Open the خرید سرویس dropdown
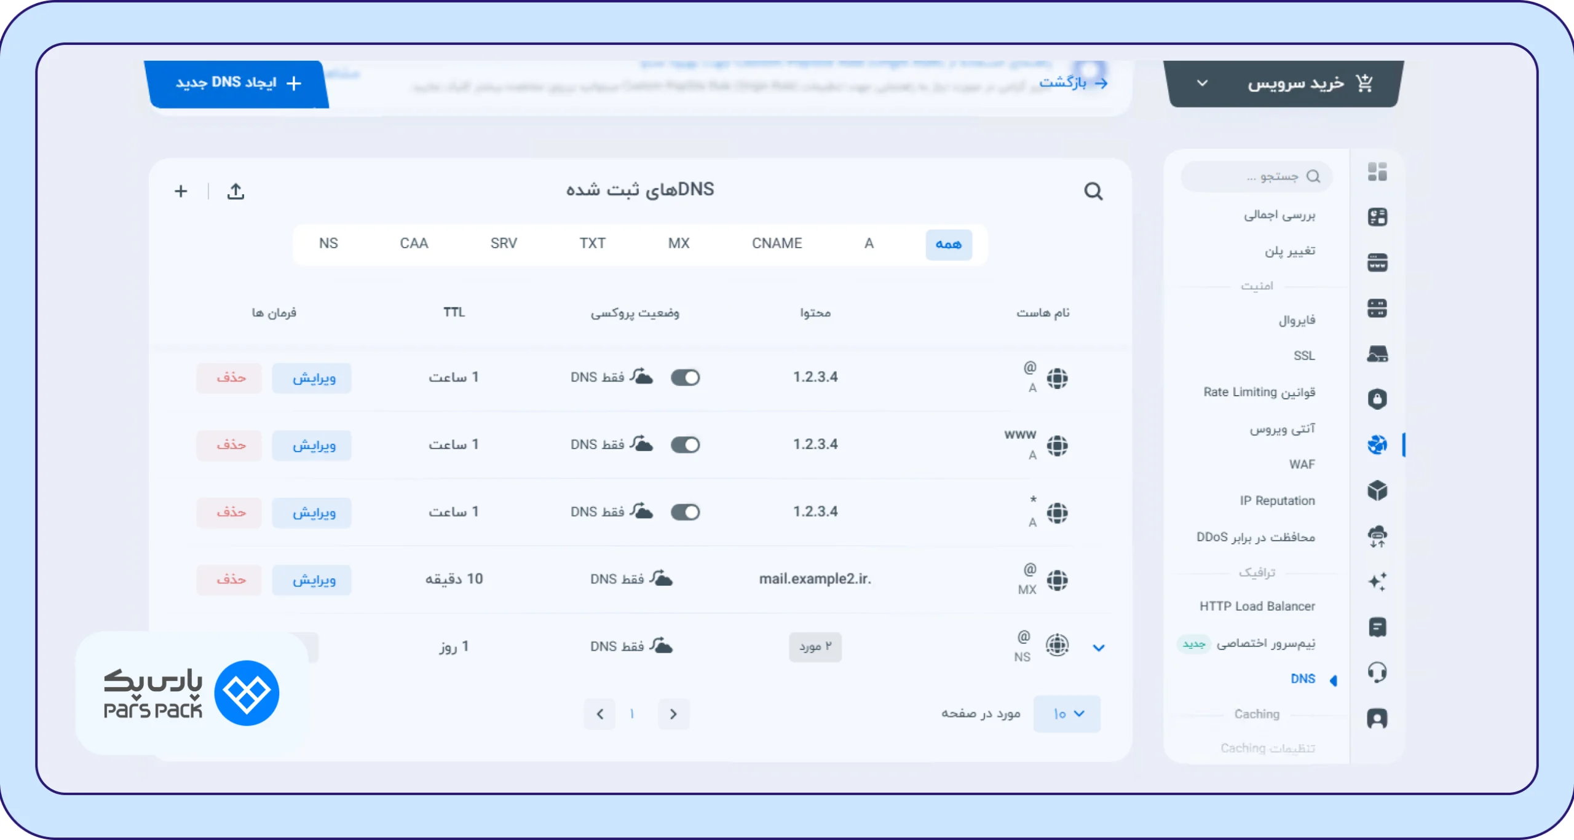This screenshot has width=1574, height=840. coord(1285,83)
